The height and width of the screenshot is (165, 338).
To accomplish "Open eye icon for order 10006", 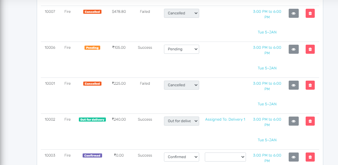I will click(293, 49).
